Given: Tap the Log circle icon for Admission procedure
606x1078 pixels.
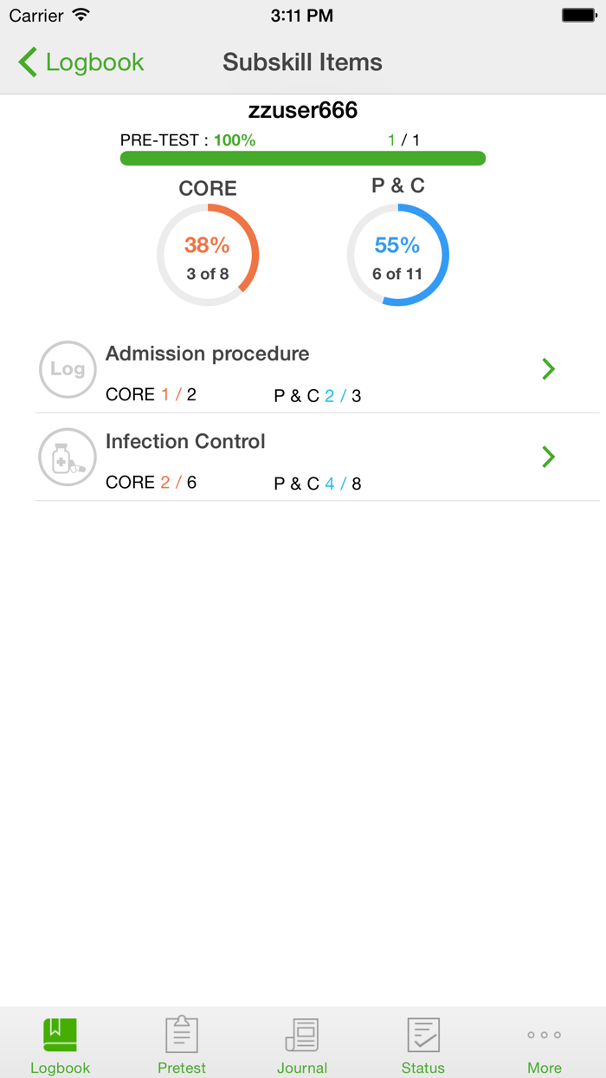Looking at the screenshot, I should click(68, 369).
